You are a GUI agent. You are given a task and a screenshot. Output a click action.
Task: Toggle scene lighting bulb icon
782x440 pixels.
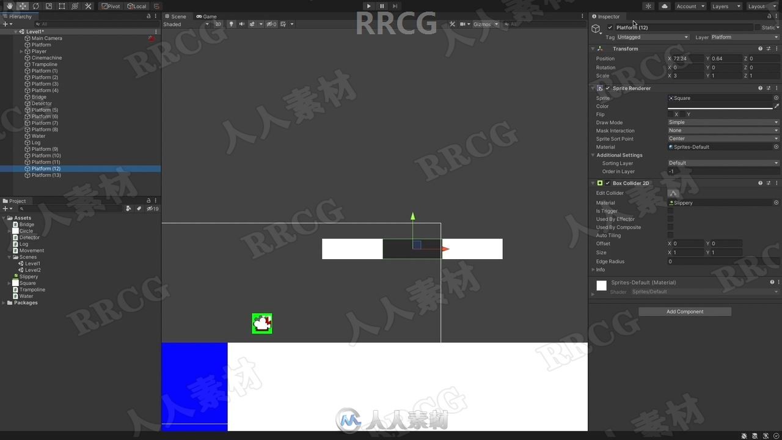(x=231, y=24)
